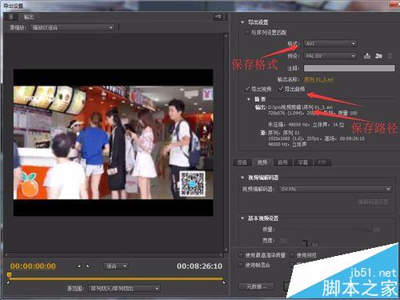Click the set Out point icon
The width and height of the screenshot is (400, 300).
point(88,266)
